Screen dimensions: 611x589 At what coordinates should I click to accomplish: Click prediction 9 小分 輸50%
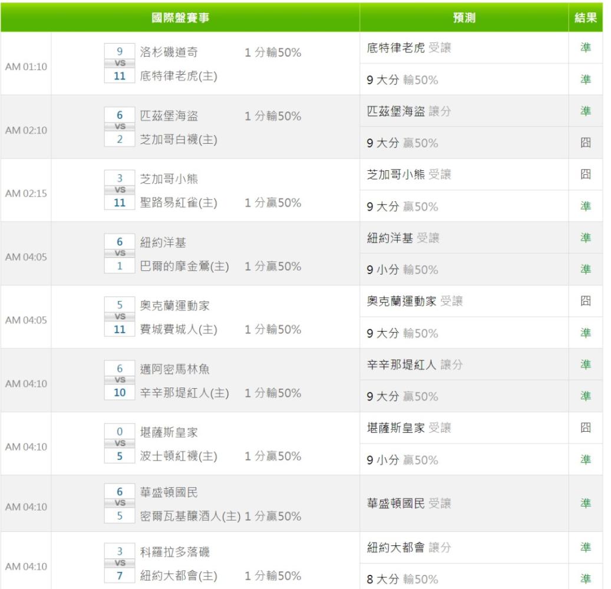pyautogui.click(x=402, y=270)
